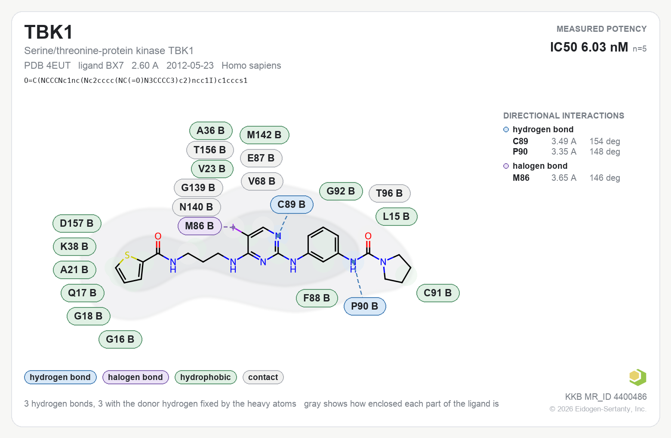Viewport: 671px width, 438px height.
Task: Click the SMILES string text
Action: tap(136, 80)
